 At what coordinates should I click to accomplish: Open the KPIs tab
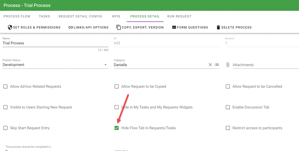[x=116, y=16]
